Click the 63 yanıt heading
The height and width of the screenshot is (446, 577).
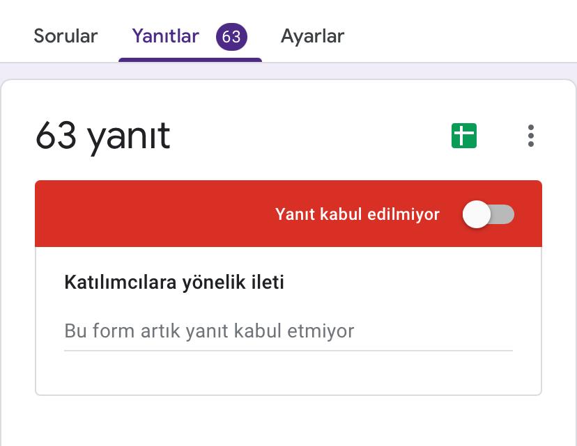click(x=102, y=136)
